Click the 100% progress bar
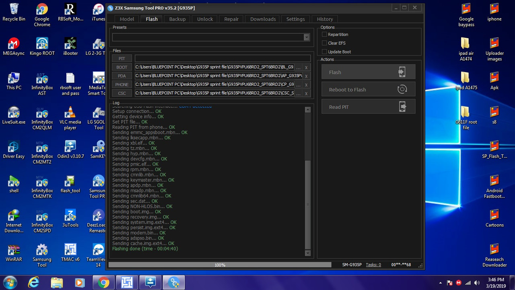The width and height of the screenshot is (515, 290). pos(220,265)
